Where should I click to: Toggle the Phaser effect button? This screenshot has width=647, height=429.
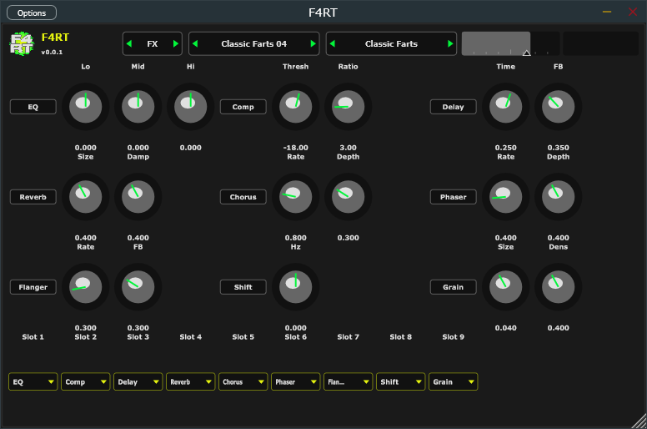tap(453, 197)
